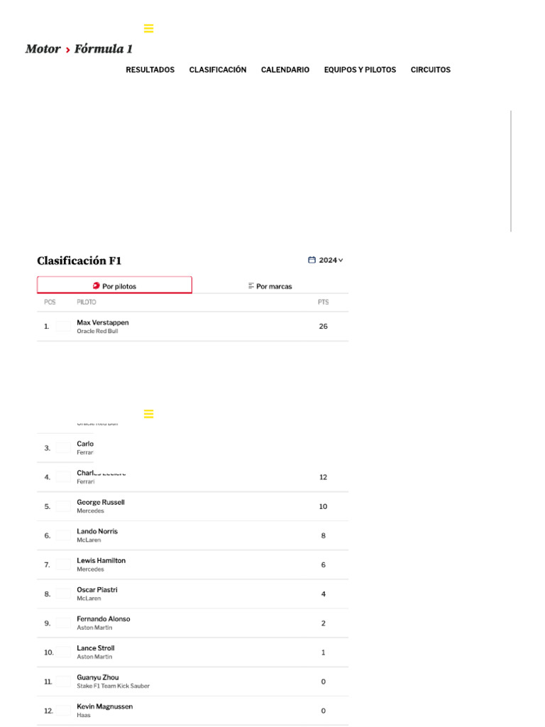The width and height of the screenshot is (545, 727).
Task: Open the Calendario menu item
Action: (285, 70)
